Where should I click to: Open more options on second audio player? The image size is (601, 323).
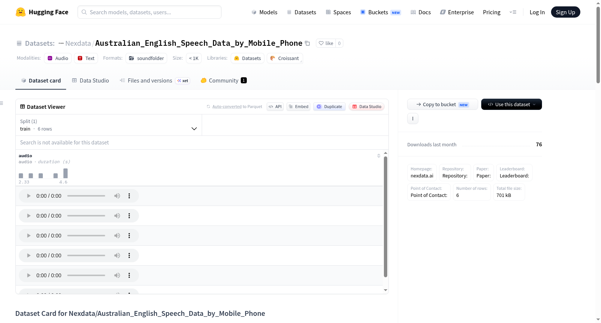(129, 216)
